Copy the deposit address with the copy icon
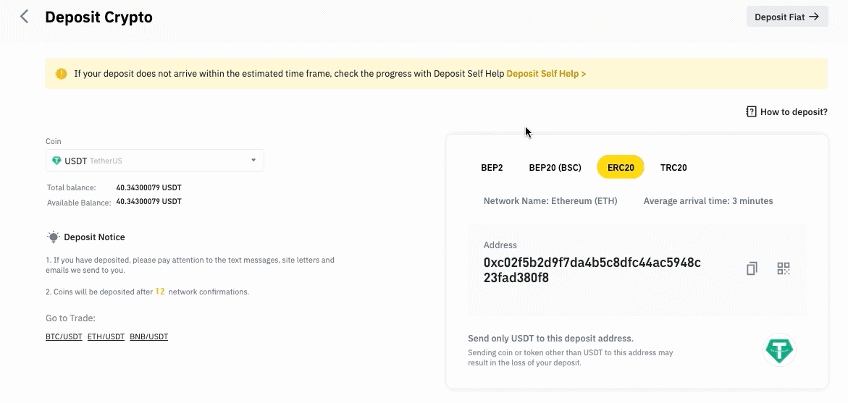The width and height of the screenshot is (848, 403). point(752,268)
